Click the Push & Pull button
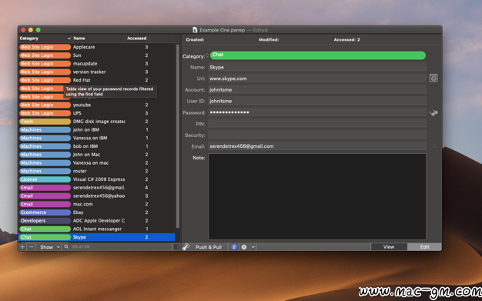Image resolution: width=482 pixels, height=301 pixels. (x=209, y=247)
